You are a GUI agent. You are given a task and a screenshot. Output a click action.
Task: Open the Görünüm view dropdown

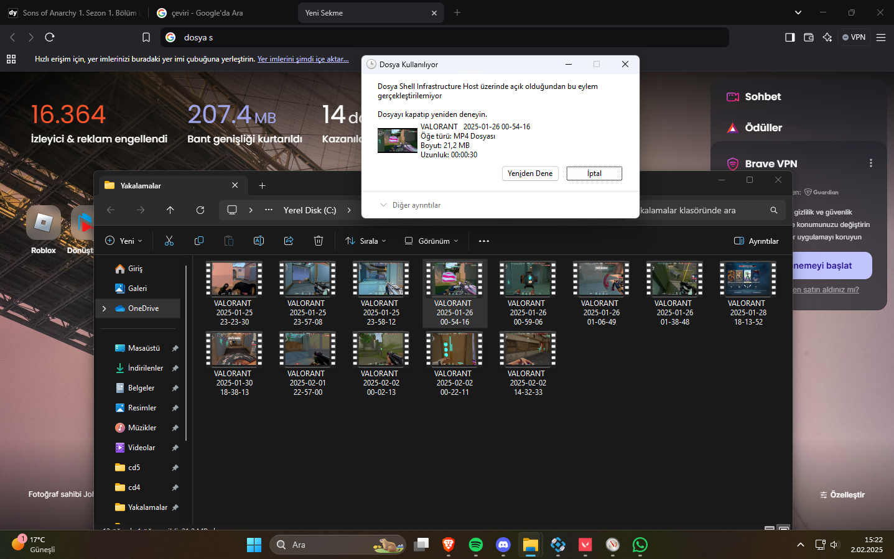pos(431,241)
